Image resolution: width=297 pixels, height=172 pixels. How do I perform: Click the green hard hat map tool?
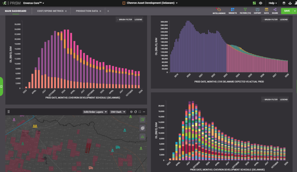pyautogui.click(x=142, y=137)
